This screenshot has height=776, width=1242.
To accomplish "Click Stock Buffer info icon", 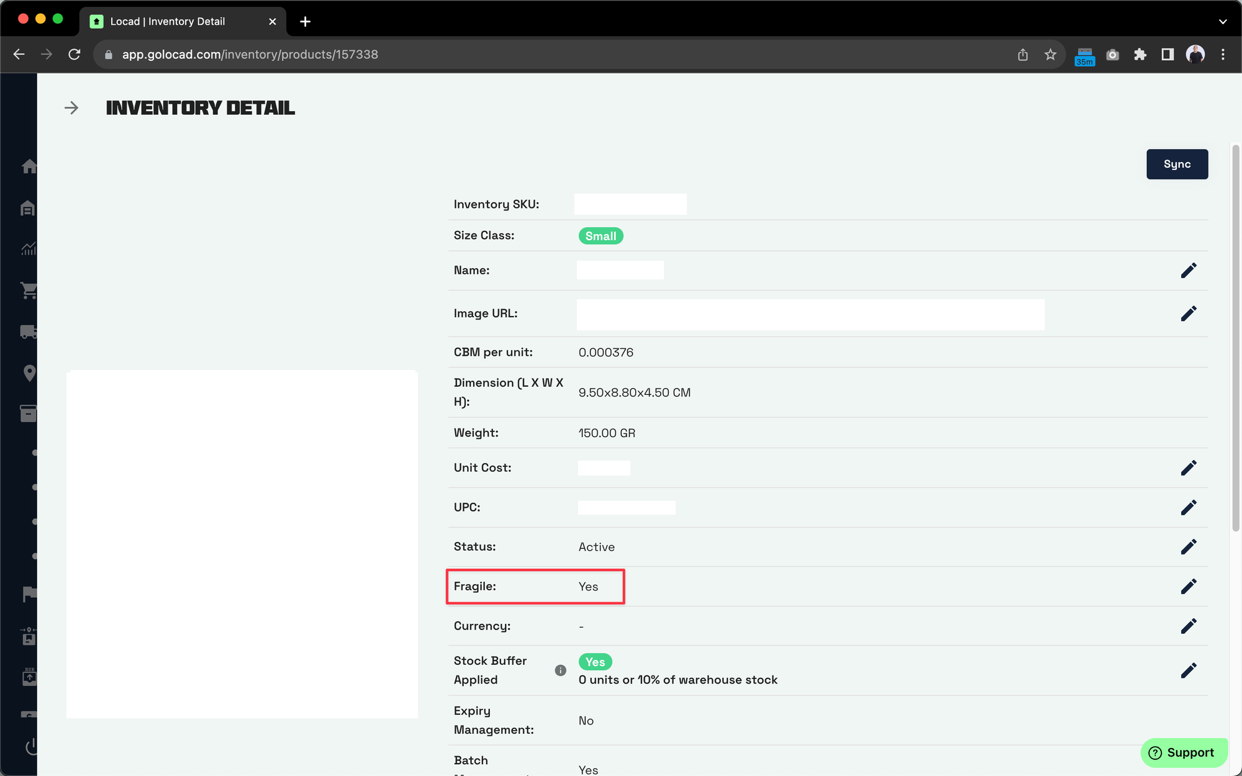I will (x=560, y=670).
